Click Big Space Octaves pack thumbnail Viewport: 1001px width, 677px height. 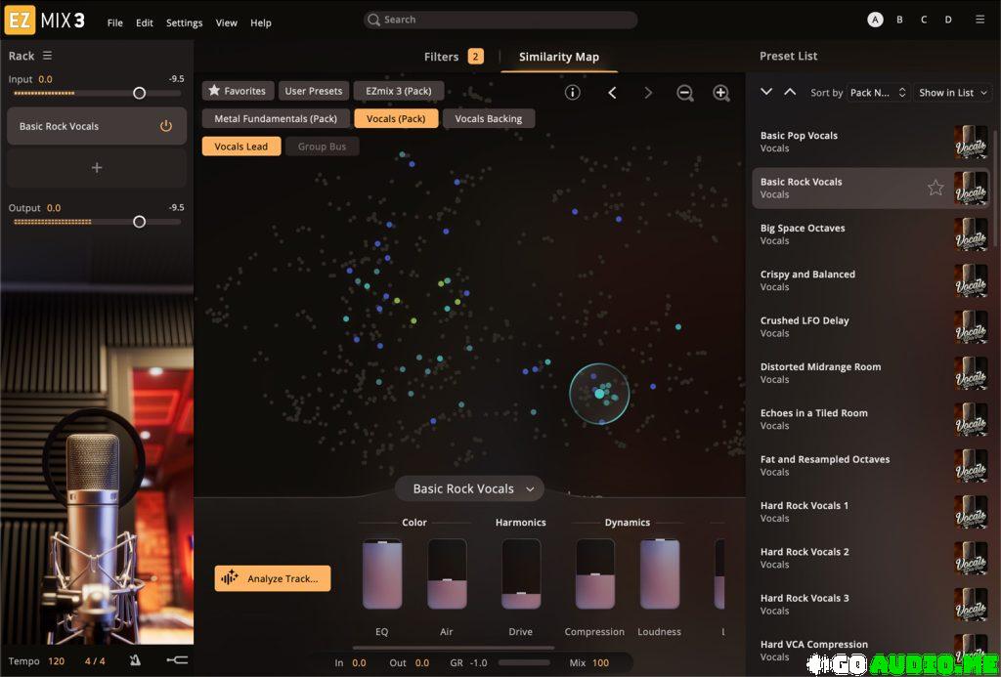tap(971, 234)
